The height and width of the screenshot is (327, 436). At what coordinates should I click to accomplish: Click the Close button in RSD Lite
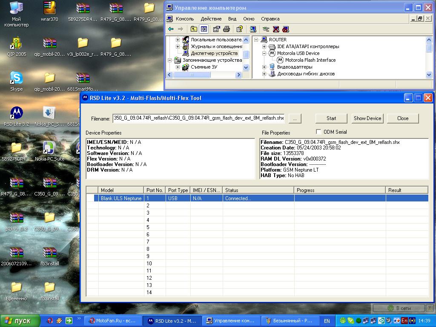click(x=403, y=118)
